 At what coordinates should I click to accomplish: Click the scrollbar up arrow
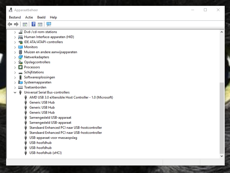222,32
